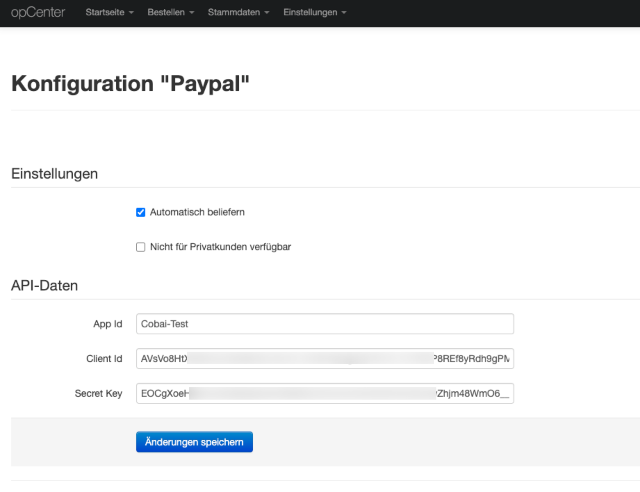Screen dimensions: 640x492
Task: Click the Secret Key label
Action: [x=98, y=393]
